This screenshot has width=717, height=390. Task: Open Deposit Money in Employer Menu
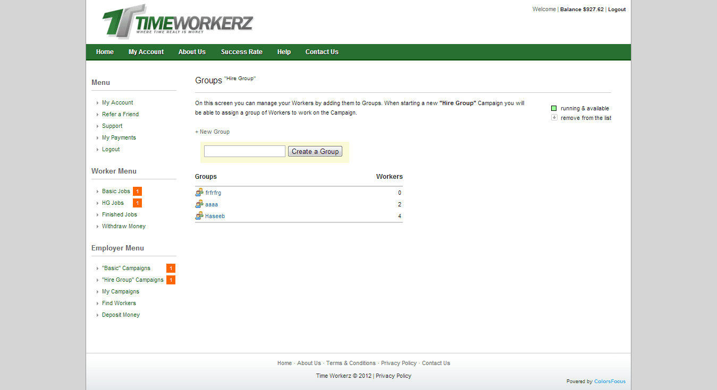pyautogui.click(x=121, y=315)
